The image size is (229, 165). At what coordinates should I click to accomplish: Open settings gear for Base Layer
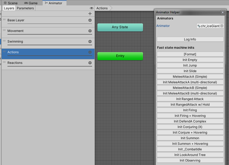90,20
